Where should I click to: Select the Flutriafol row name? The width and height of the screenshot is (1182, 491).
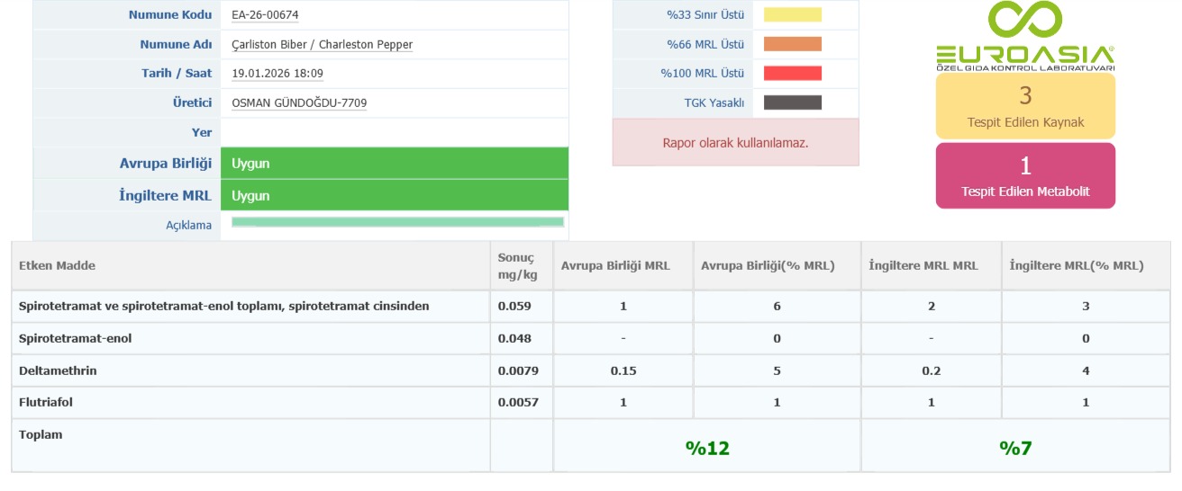[46, 403]
